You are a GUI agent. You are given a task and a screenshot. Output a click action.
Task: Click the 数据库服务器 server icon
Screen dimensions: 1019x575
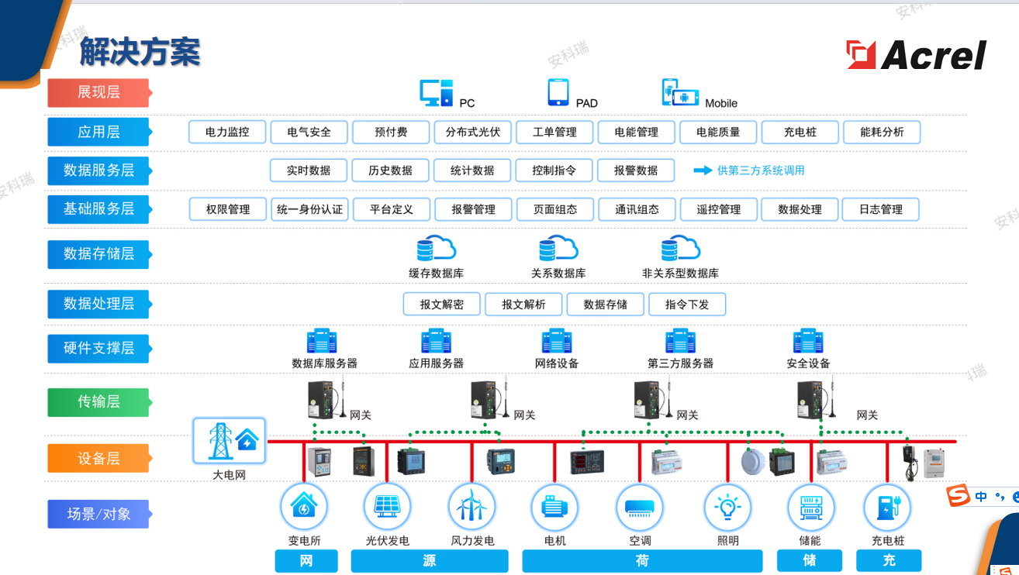coord(322,342)
